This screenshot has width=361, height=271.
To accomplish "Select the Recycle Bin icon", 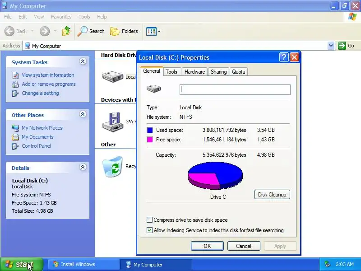I will click(112, 166).
